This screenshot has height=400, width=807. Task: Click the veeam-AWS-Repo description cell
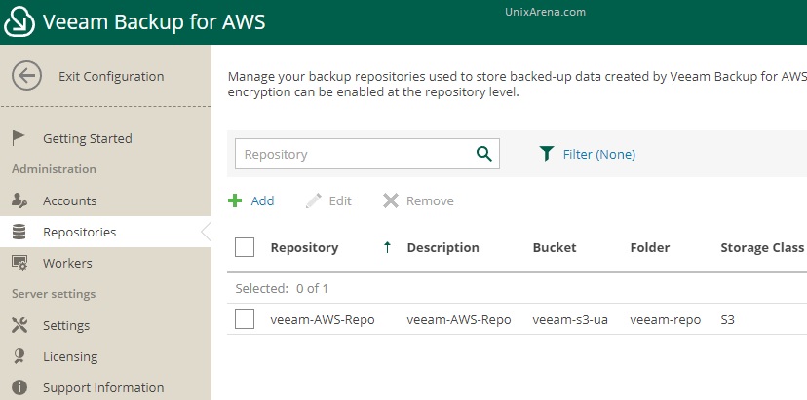click(x=459, y=320)
